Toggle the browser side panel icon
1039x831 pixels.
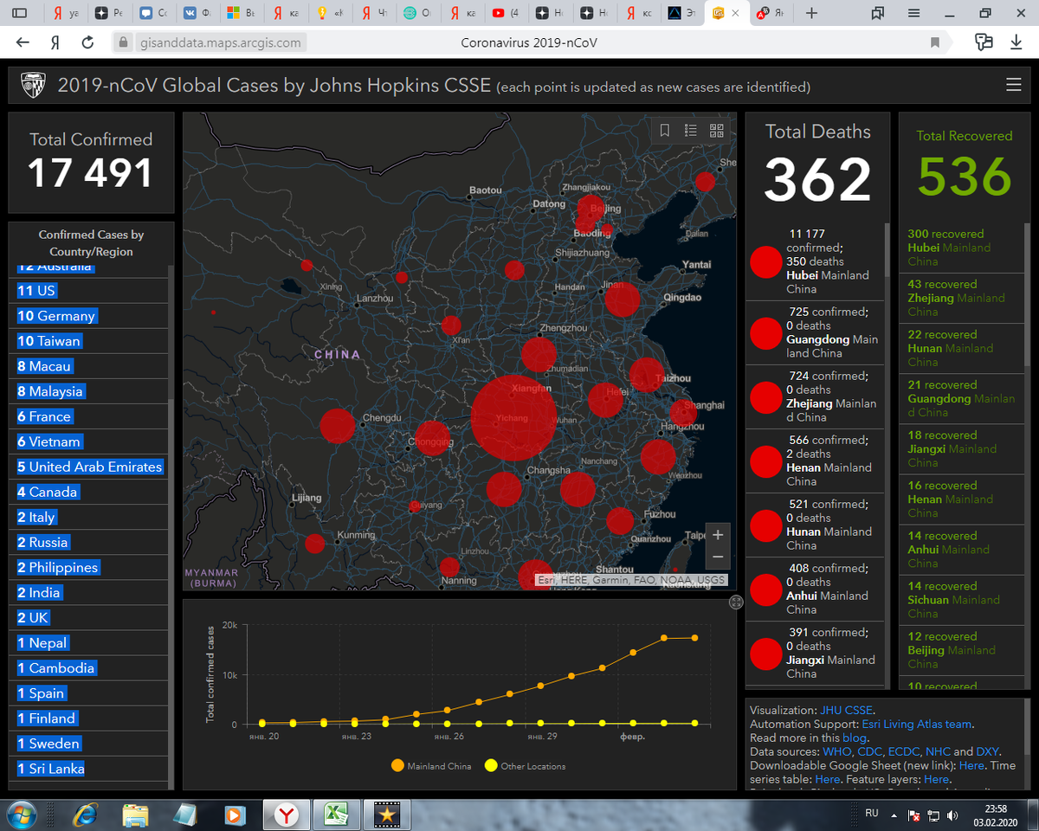[x=20, y=13]
